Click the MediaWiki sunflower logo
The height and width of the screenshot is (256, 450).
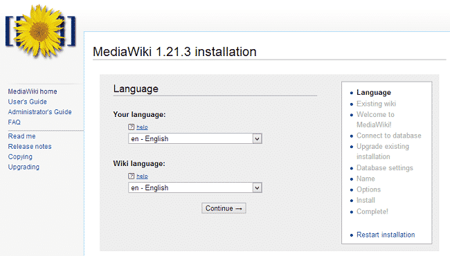pos(40,30)
